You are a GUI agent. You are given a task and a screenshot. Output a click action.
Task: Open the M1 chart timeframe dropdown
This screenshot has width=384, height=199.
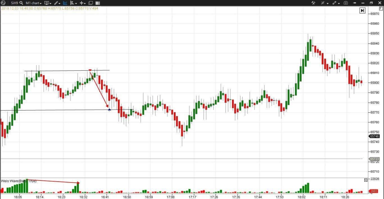34,3
